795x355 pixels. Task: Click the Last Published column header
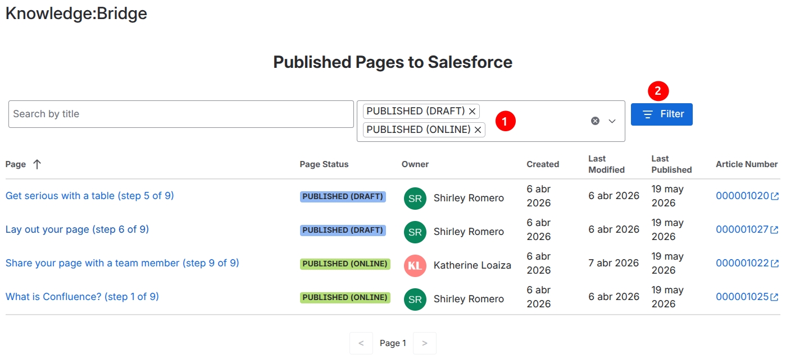672,164
